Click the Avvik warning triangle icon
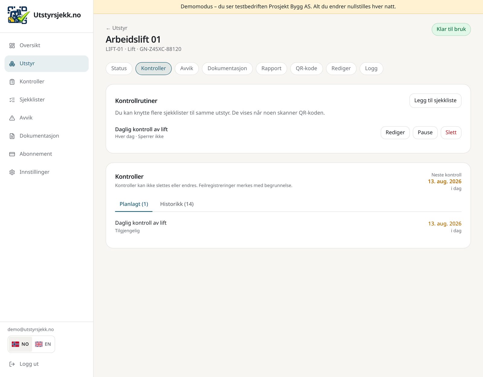The width and height of the screenshot is (483, 377). pos(12,118)
